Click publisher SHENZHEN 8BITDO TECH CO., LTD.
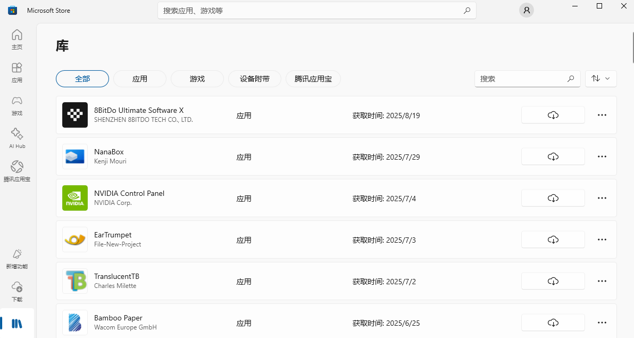 click(x=144, y=120)
